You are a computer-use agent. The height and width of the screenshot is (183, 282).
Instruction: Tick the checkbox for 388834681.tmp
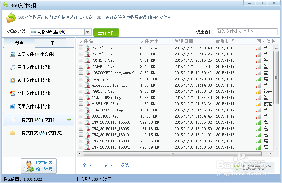click(81, 116)
